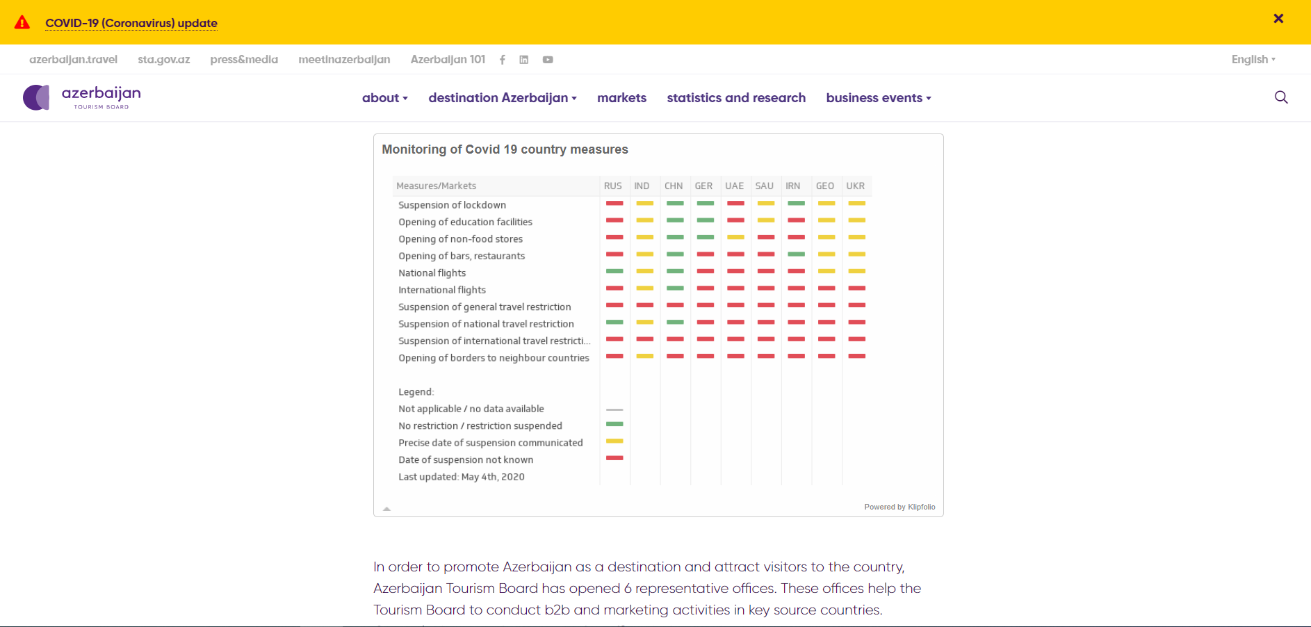Visit the azerbaijan.travel link
The height and width of the screenshot is (627, 1311).
[x=73, y=59]
